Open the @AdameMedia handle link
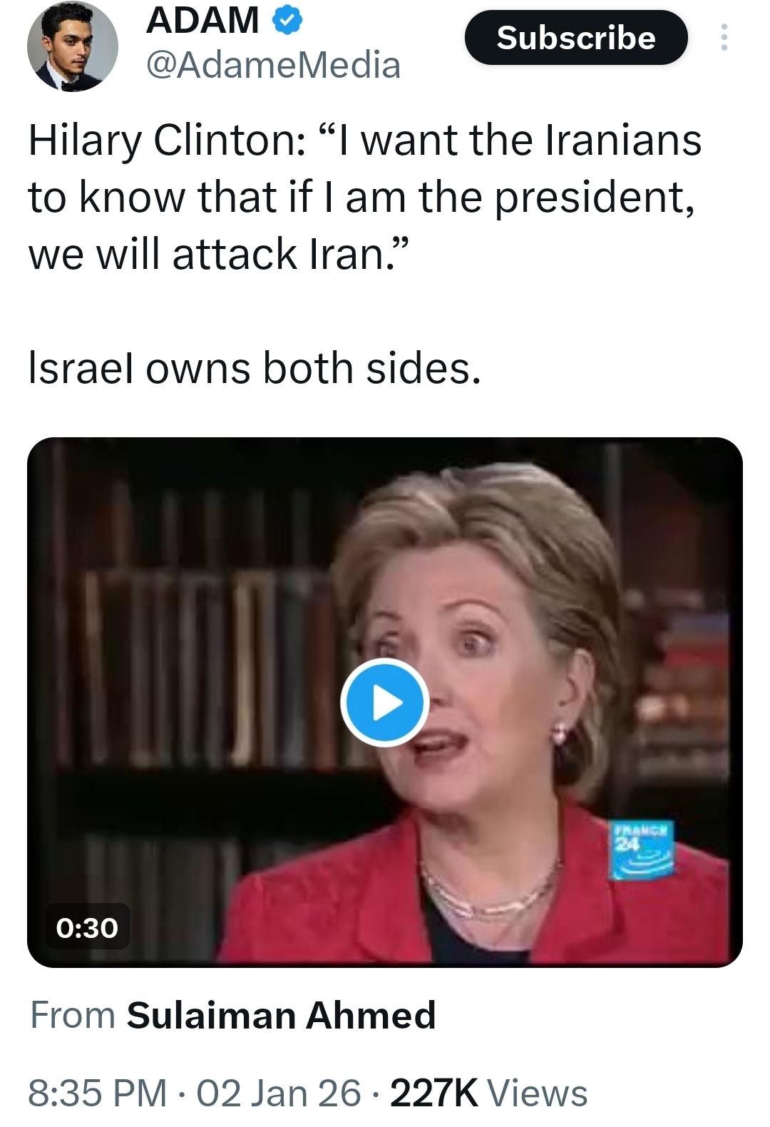Screen dimensions: 770x1127 [273, 66]
